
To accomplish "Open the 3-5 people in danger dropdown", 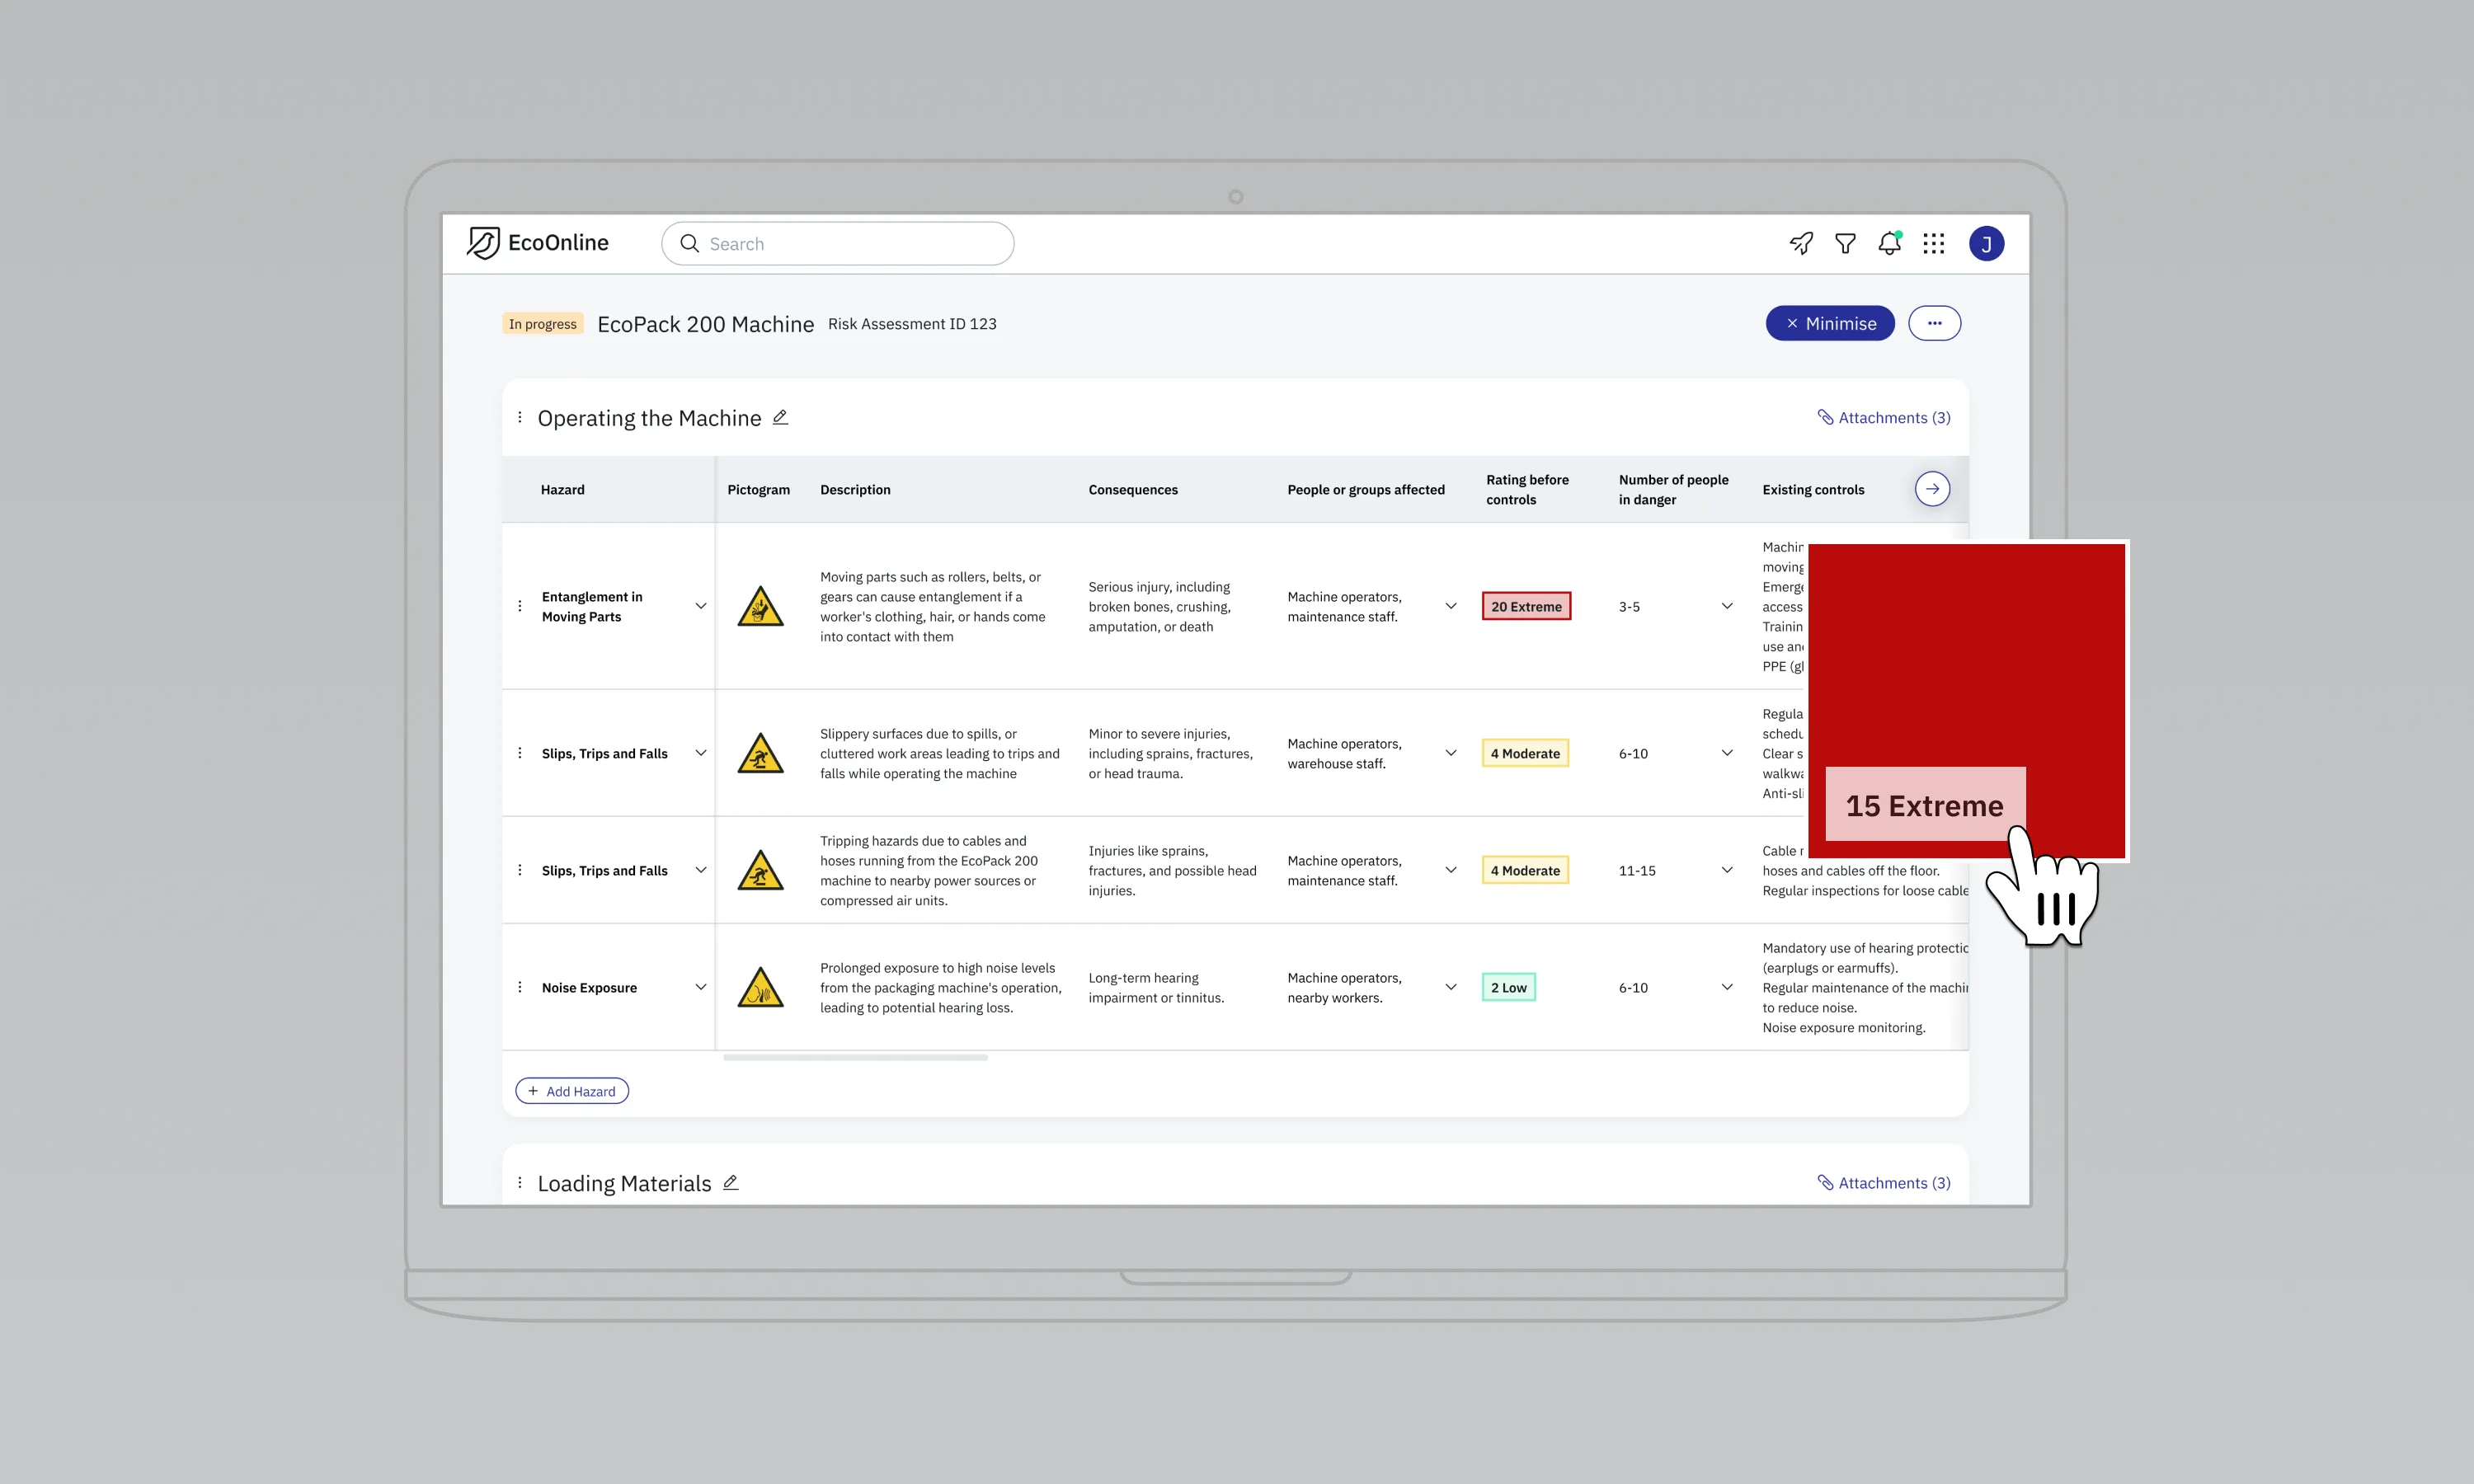I will point(1726,606).
